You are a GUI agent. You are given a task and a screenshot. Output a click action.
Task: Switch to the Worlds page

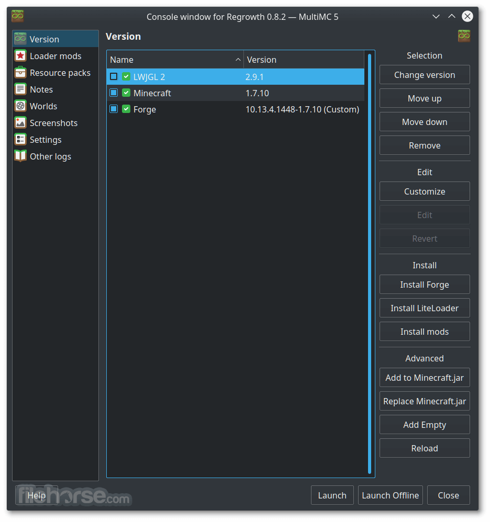55,106
